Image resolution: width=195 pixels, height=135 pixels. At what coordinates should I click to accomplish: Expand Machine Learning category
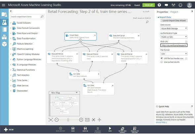11,49
